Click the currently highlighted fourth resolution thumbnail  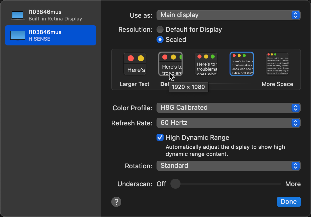[x=241, y=64]
